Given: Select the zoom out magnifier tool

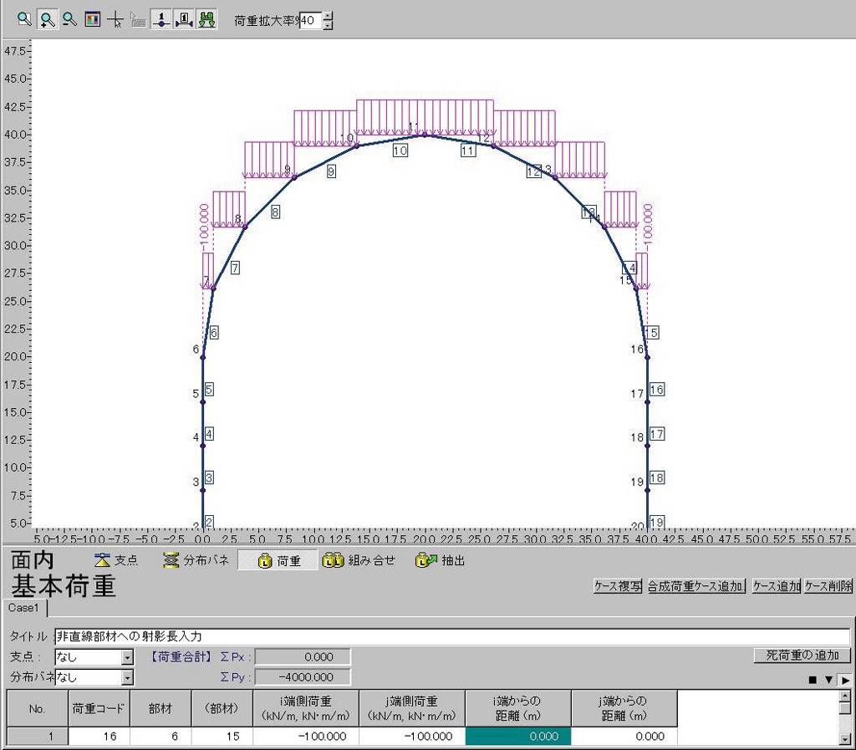Looking at the screenshot, I should [x=69, y=20].
